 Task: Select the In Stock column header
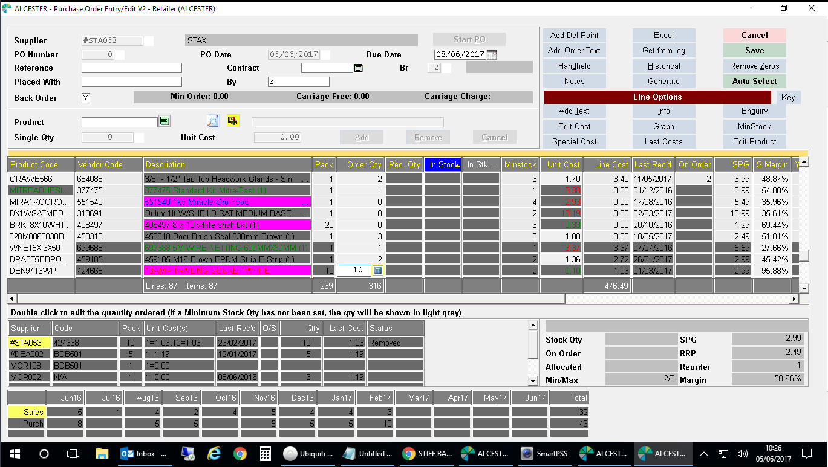tap(443, 164)
